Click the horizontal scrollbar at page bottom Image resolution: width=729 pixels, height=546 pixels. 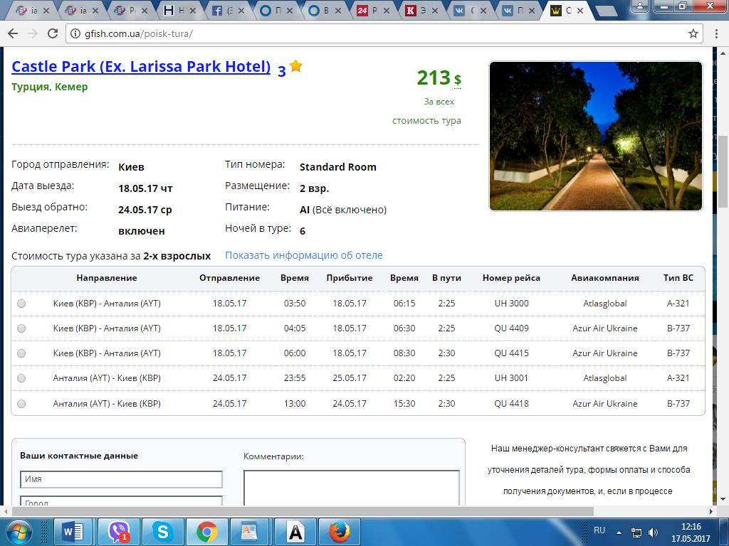point(299,511)
